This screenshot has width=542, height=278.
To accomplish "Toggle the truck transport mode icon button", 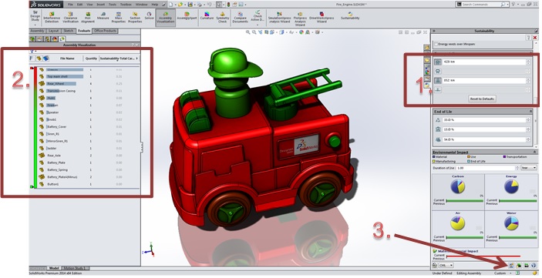I will click(438, 62).
